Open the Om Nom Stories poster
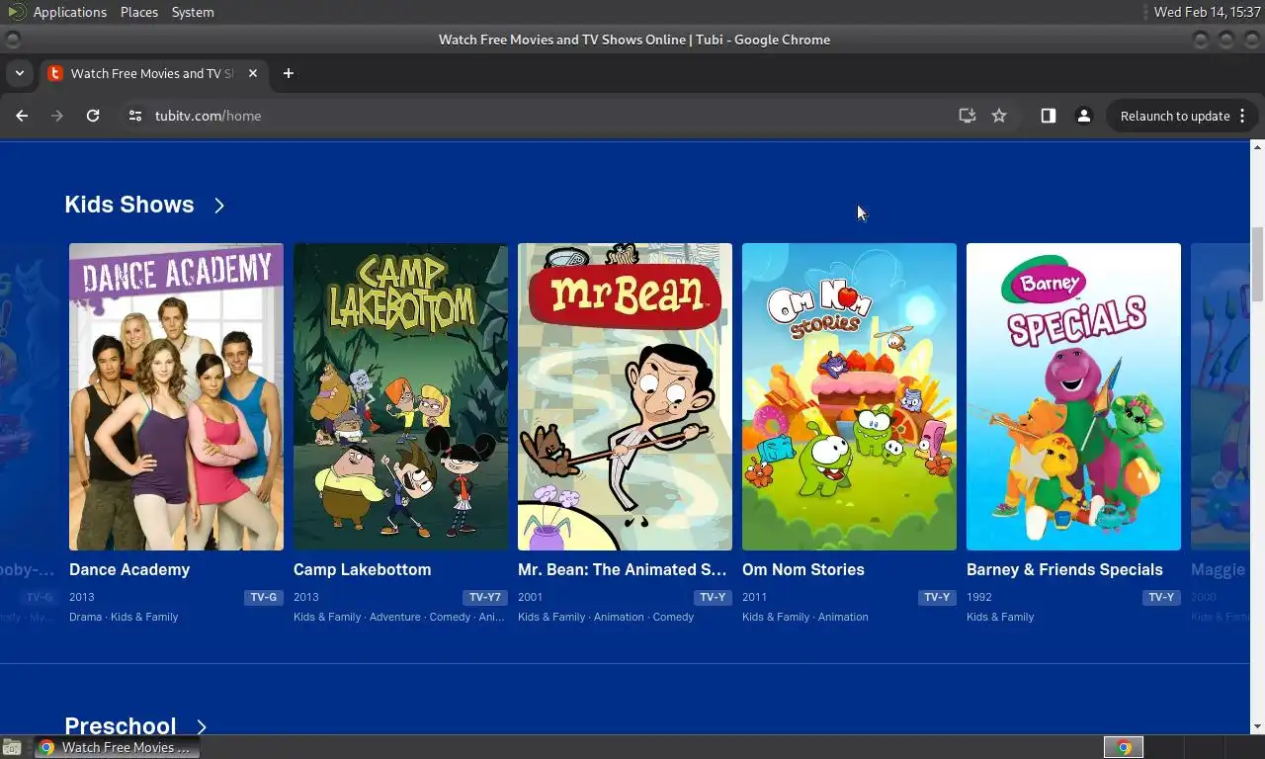The height and width of the screenshot is (759, 1265). [x=849, y=396]
